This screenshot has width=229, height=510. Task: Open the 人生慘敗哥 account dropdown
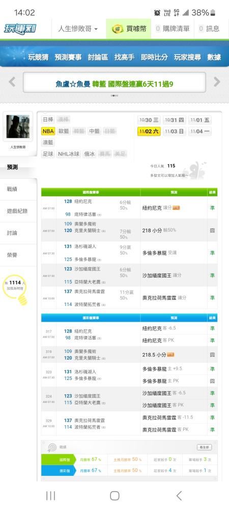[x=78, y=29]
